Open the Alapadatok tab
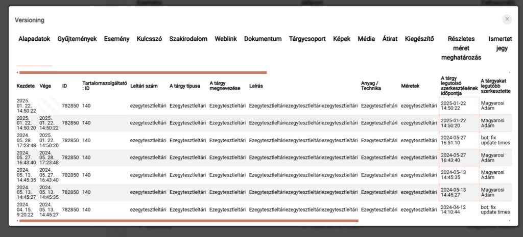The height and width of the screenshot is (237, 523). point(34,39)
